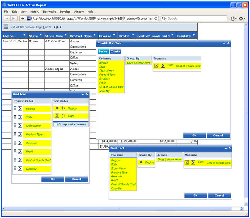Click the column visibility icon for Store Name row
This screenshot has width=250, height=218.
click(x=15, y=126)
